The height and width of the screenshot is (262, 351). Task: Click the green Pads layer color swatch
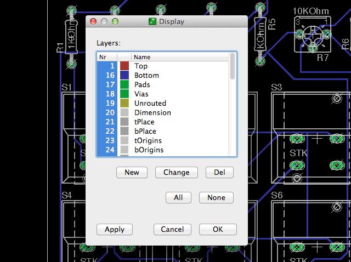click(124, 84)
